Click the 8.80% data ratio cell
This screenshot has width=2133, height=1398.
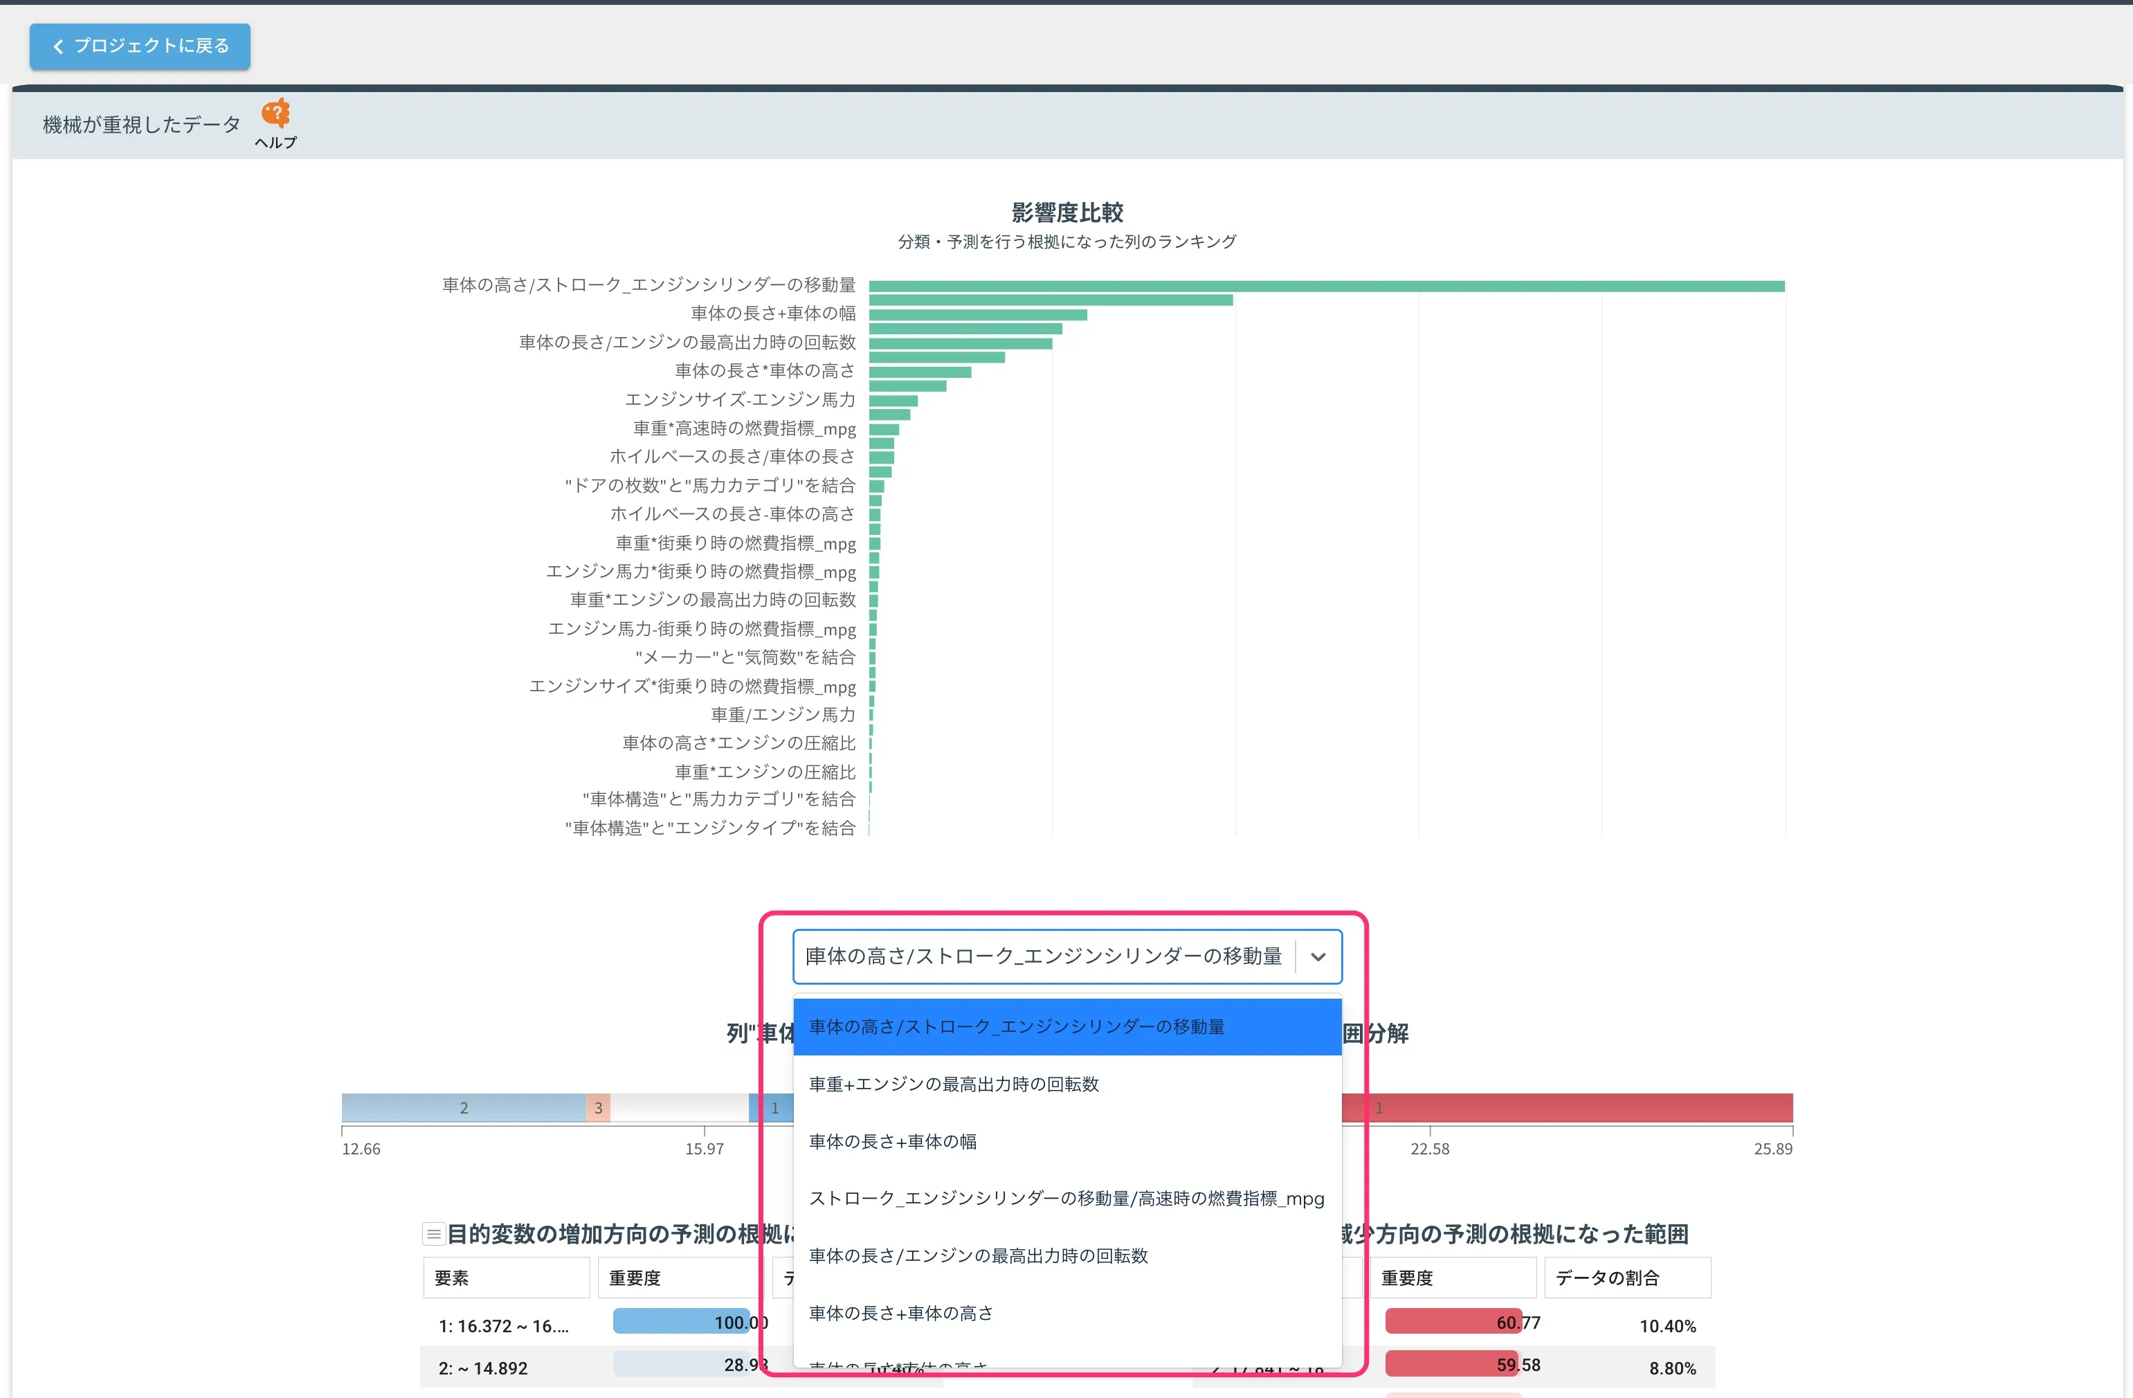point(1672,1368)
